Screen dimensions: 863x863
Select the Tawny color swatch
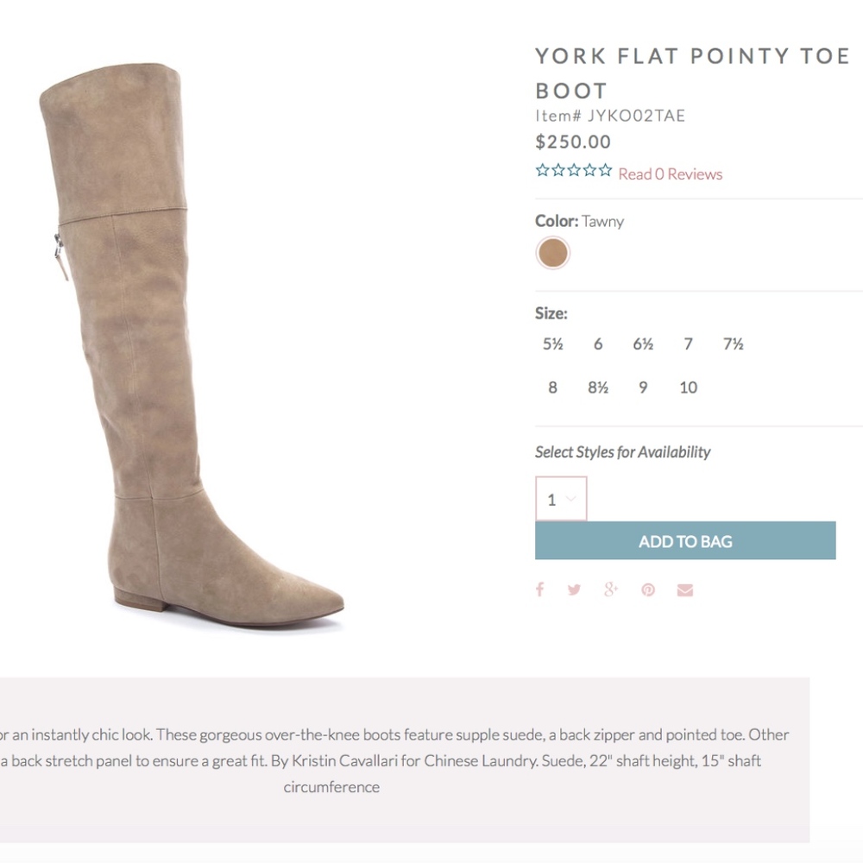tap(552, 253)
